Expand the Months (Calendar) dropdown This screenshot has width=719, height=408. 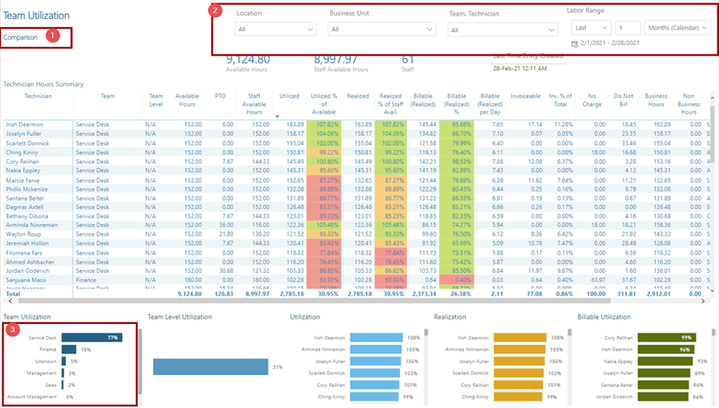[x=682, y=28]
